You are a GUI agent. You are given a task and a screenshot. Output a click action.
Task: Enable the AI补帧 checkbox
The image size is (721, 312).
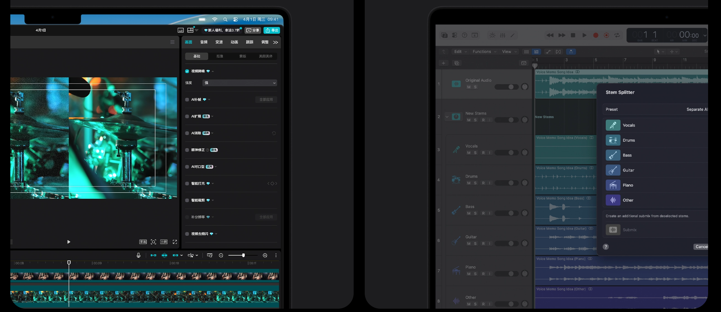tap(187, 100)
